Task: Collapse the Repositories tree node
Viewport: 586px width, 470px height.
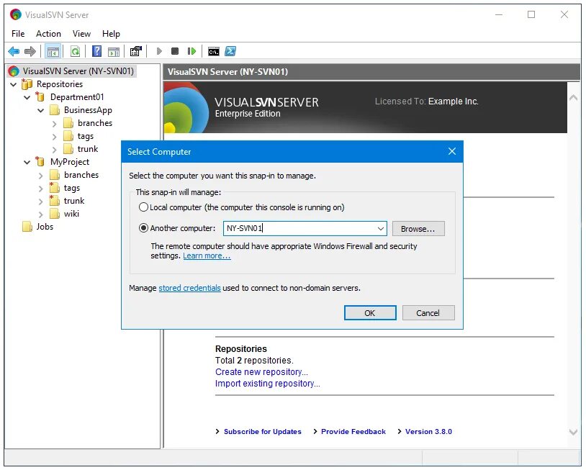Action: [x=14, y=84]
